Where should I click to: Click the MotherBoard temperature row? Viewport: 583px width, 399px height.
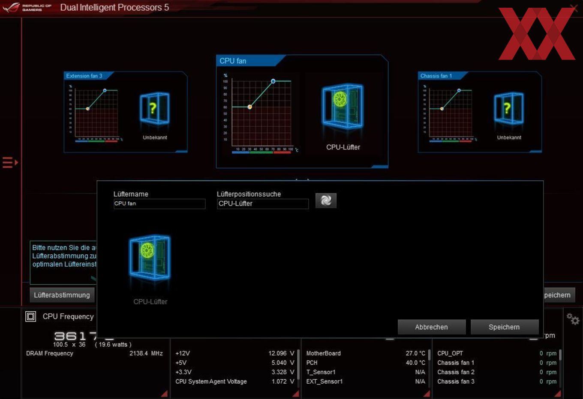pos(366,353)
